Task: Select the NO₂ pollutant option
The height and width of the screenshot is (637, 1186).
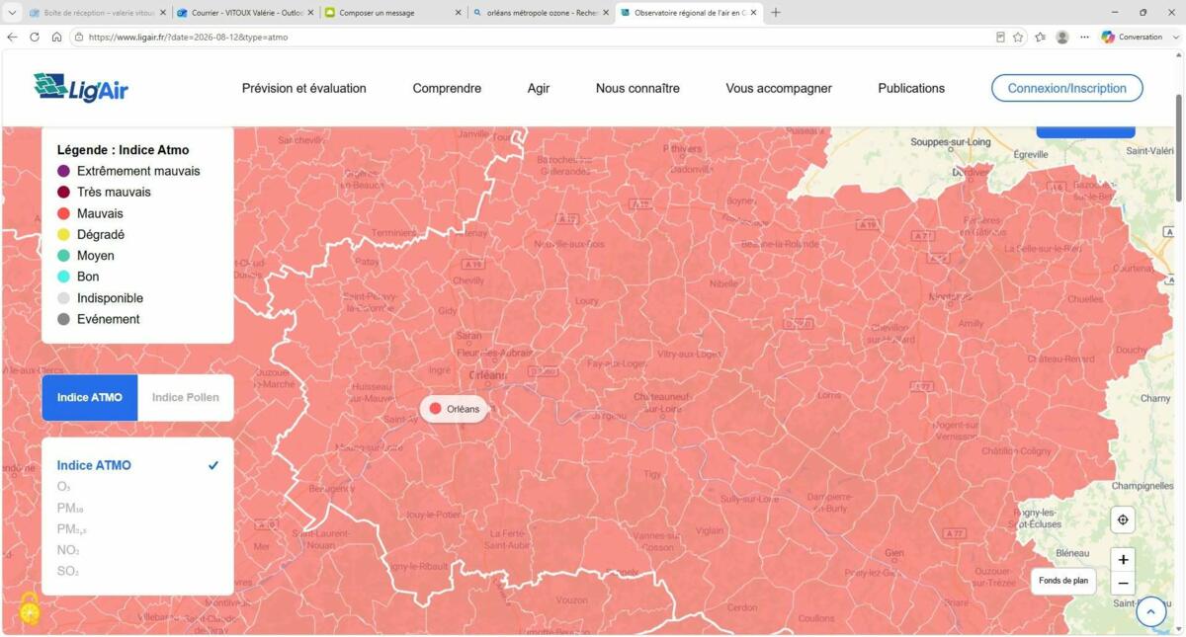Action: [x=67, y=550]
